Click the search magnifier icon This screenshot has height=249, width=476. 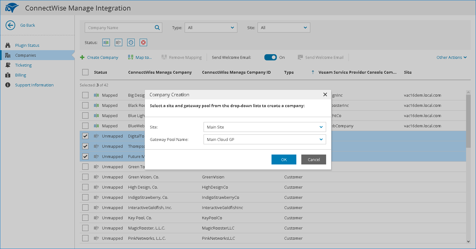(x=157, y=28)
